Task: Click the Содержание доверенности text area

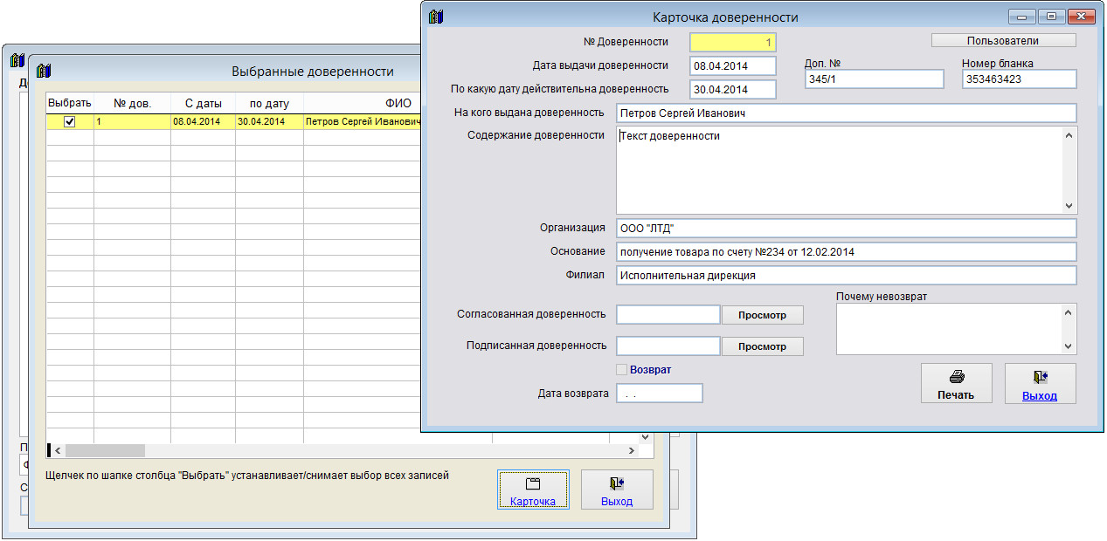Action: (x=840, y=170)
